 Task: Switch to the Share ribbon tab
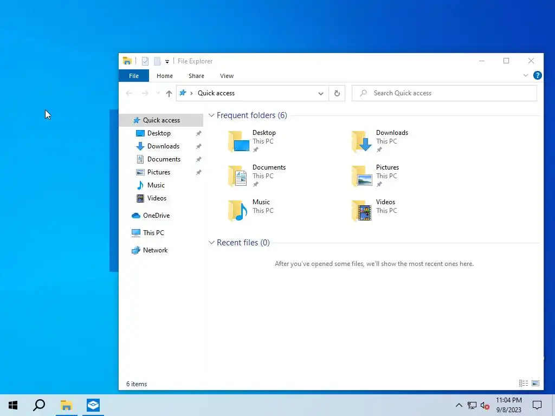tap(196, 76)
